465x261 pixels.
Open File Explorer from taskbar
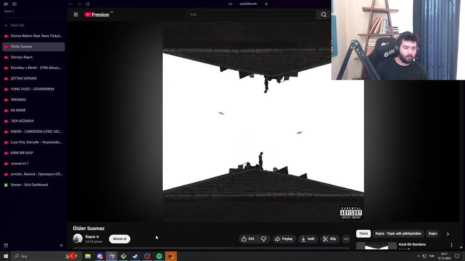tap(88, 256)
